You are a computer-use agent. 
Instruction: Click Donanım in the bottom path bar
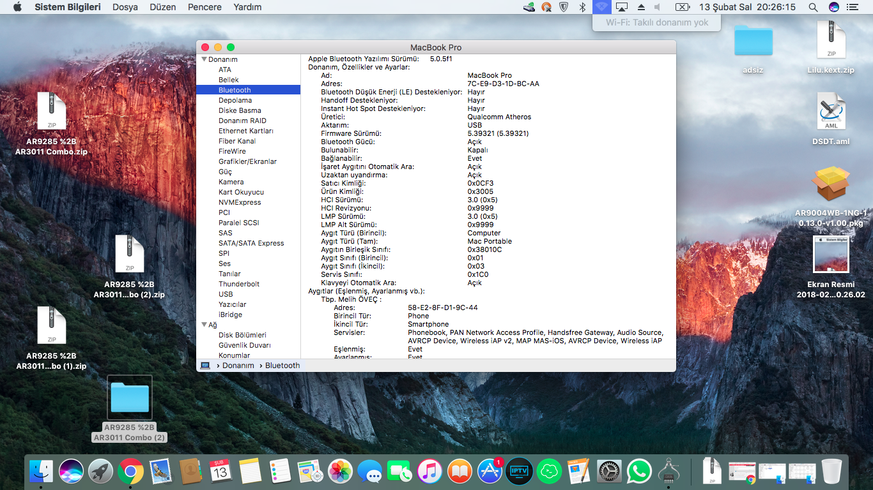coord(238,366)
